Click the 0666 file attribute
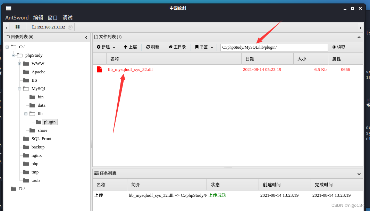370x211 pixels. [345, 70]
